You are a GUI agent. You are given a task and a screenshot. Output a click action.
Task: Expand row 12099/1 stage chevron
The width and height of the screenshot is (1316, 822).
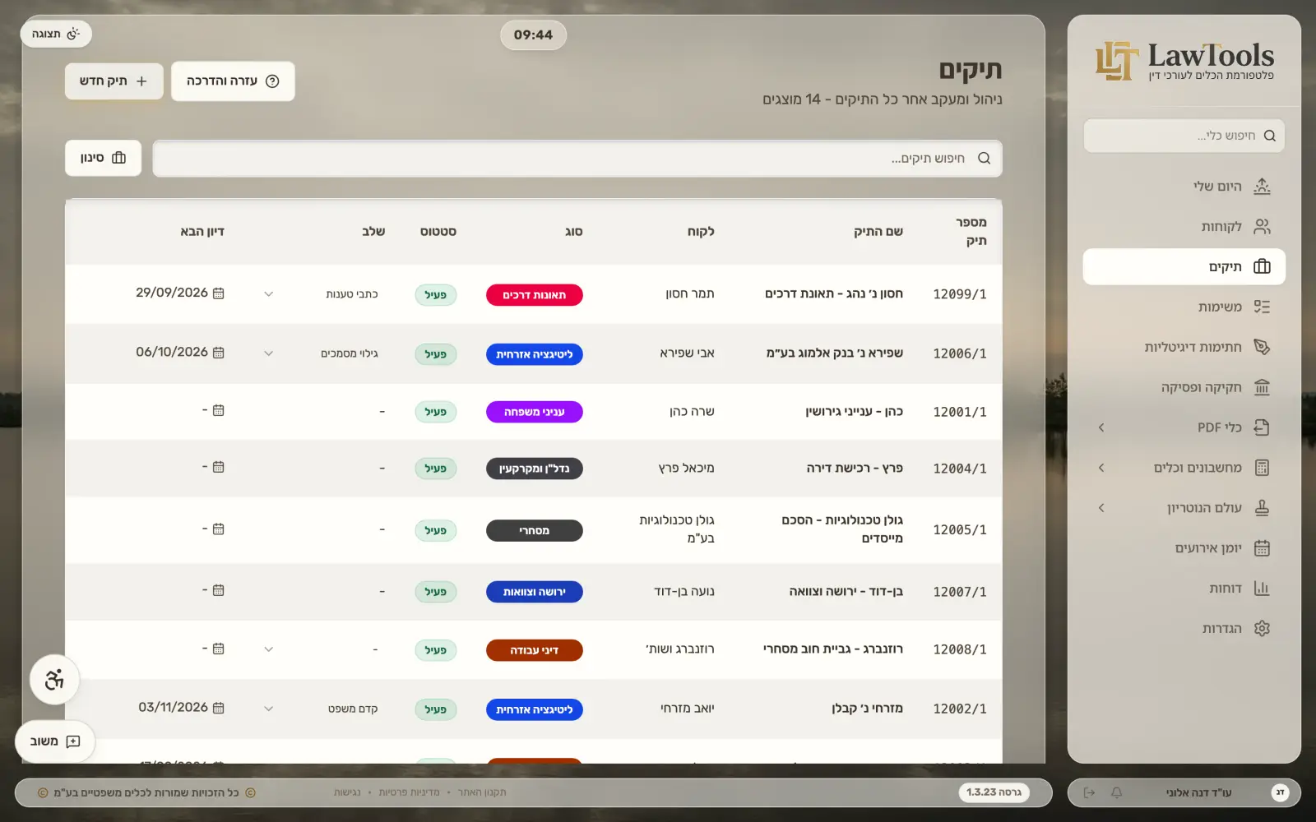click(x=268, y=294)
